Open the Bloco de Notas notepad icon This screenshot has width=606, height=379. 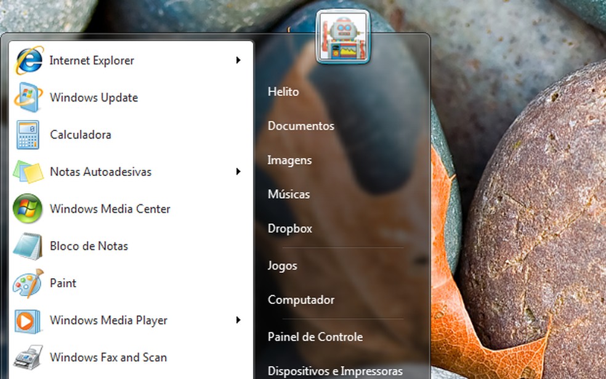click(28, 246)
